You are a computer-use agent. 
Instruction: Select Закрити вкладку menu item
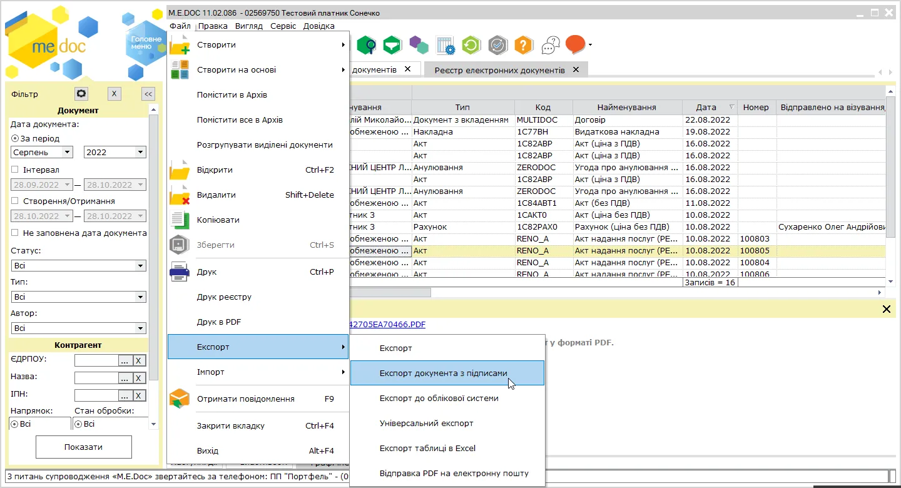pyautogui.click(x=258, y=426)
